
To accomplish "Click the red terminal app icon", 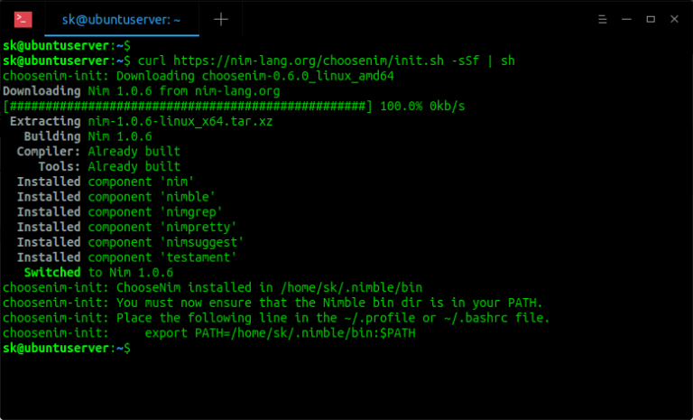I will tap(23, 18).
